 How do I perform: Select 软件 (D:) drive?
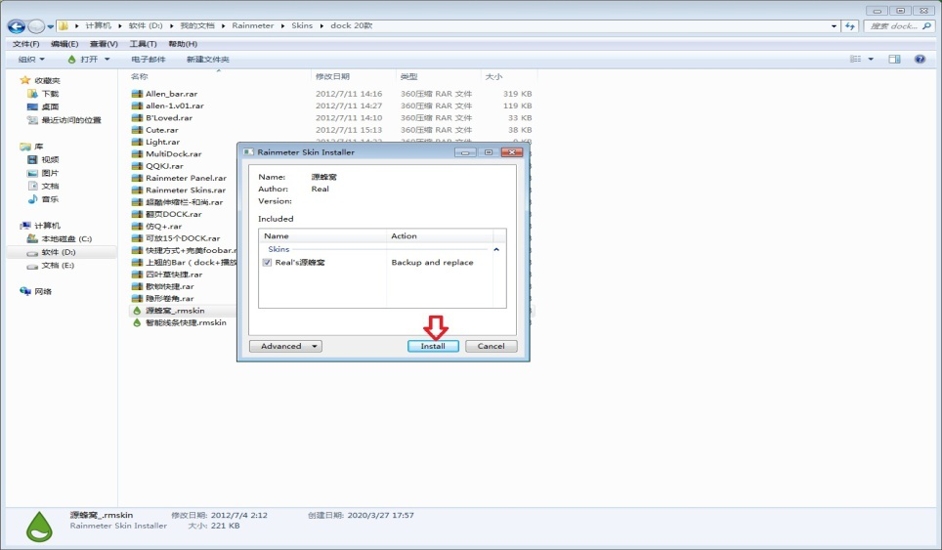(x=59, y=252)
